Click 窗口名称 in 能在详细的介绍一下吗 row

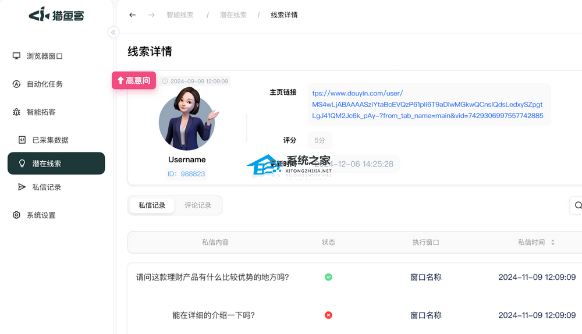pyautogui.click(x=426, y=315)
